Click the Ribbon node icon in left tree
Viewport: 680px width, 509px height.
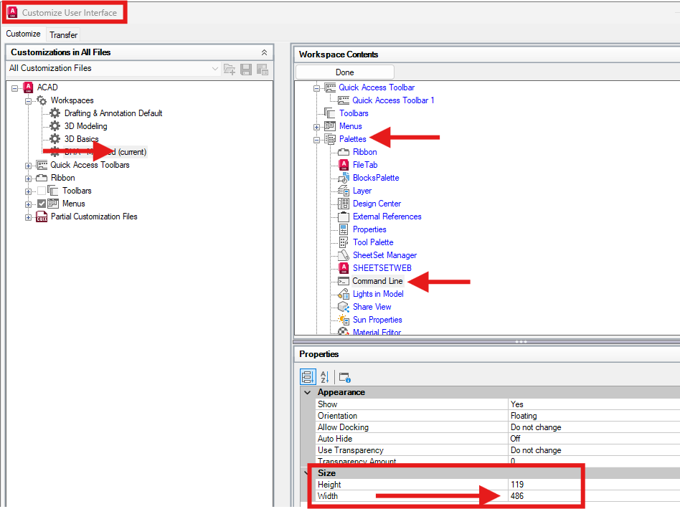[42, 178]
